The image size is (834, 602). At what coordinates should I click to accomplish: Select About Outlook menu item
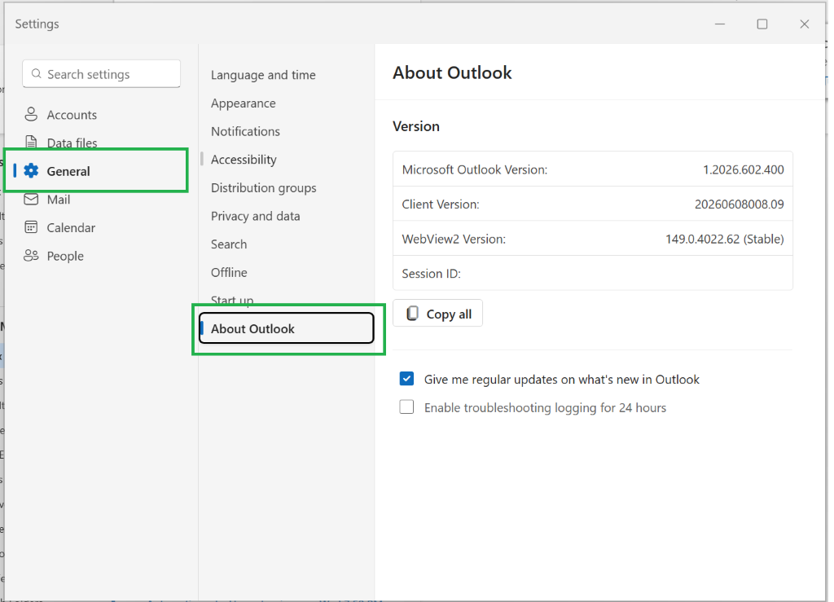pyautogui.click(x=287, y=328)
